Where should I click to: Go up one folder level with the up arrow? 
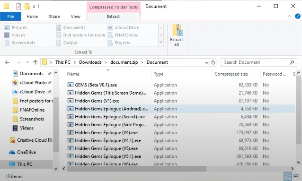point(35,62)
